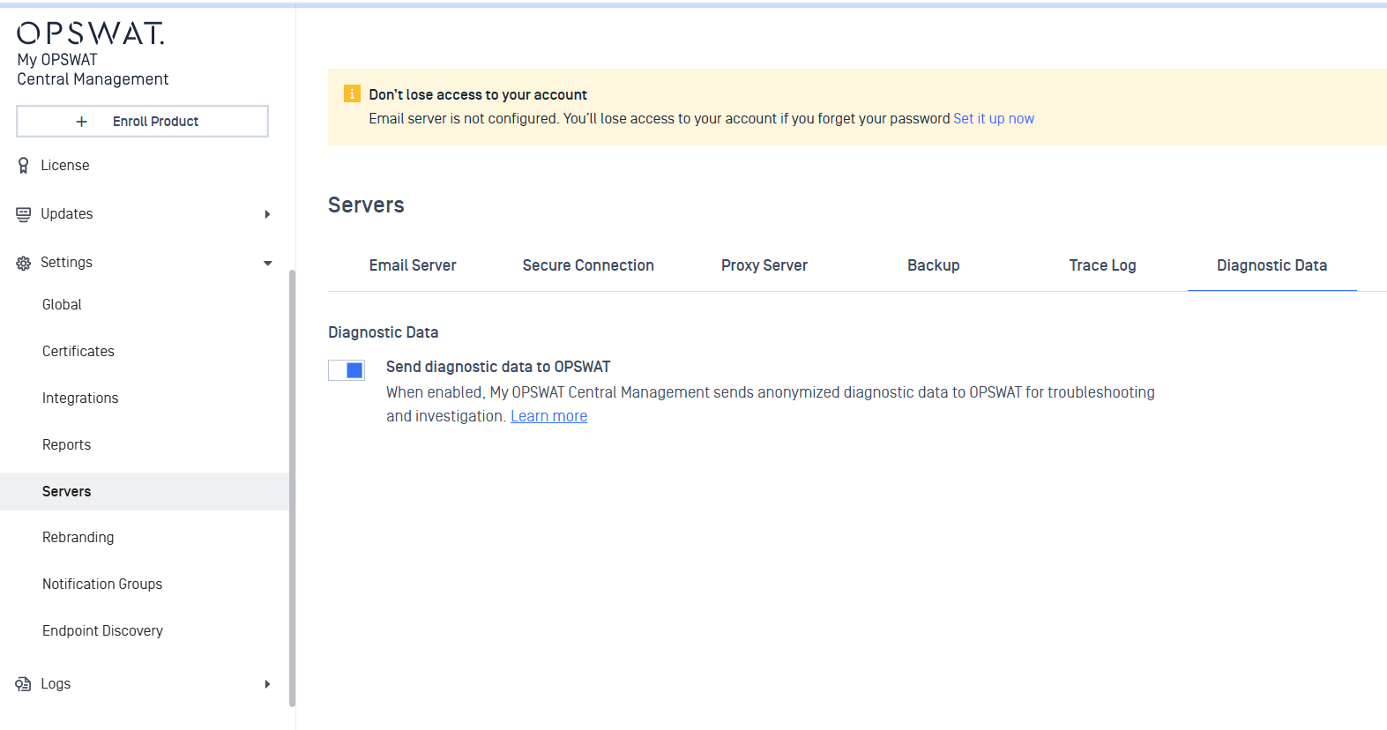The image size is (1387, 730).
Task: Switch to the Email Server tab
Action: coord(413,265)
